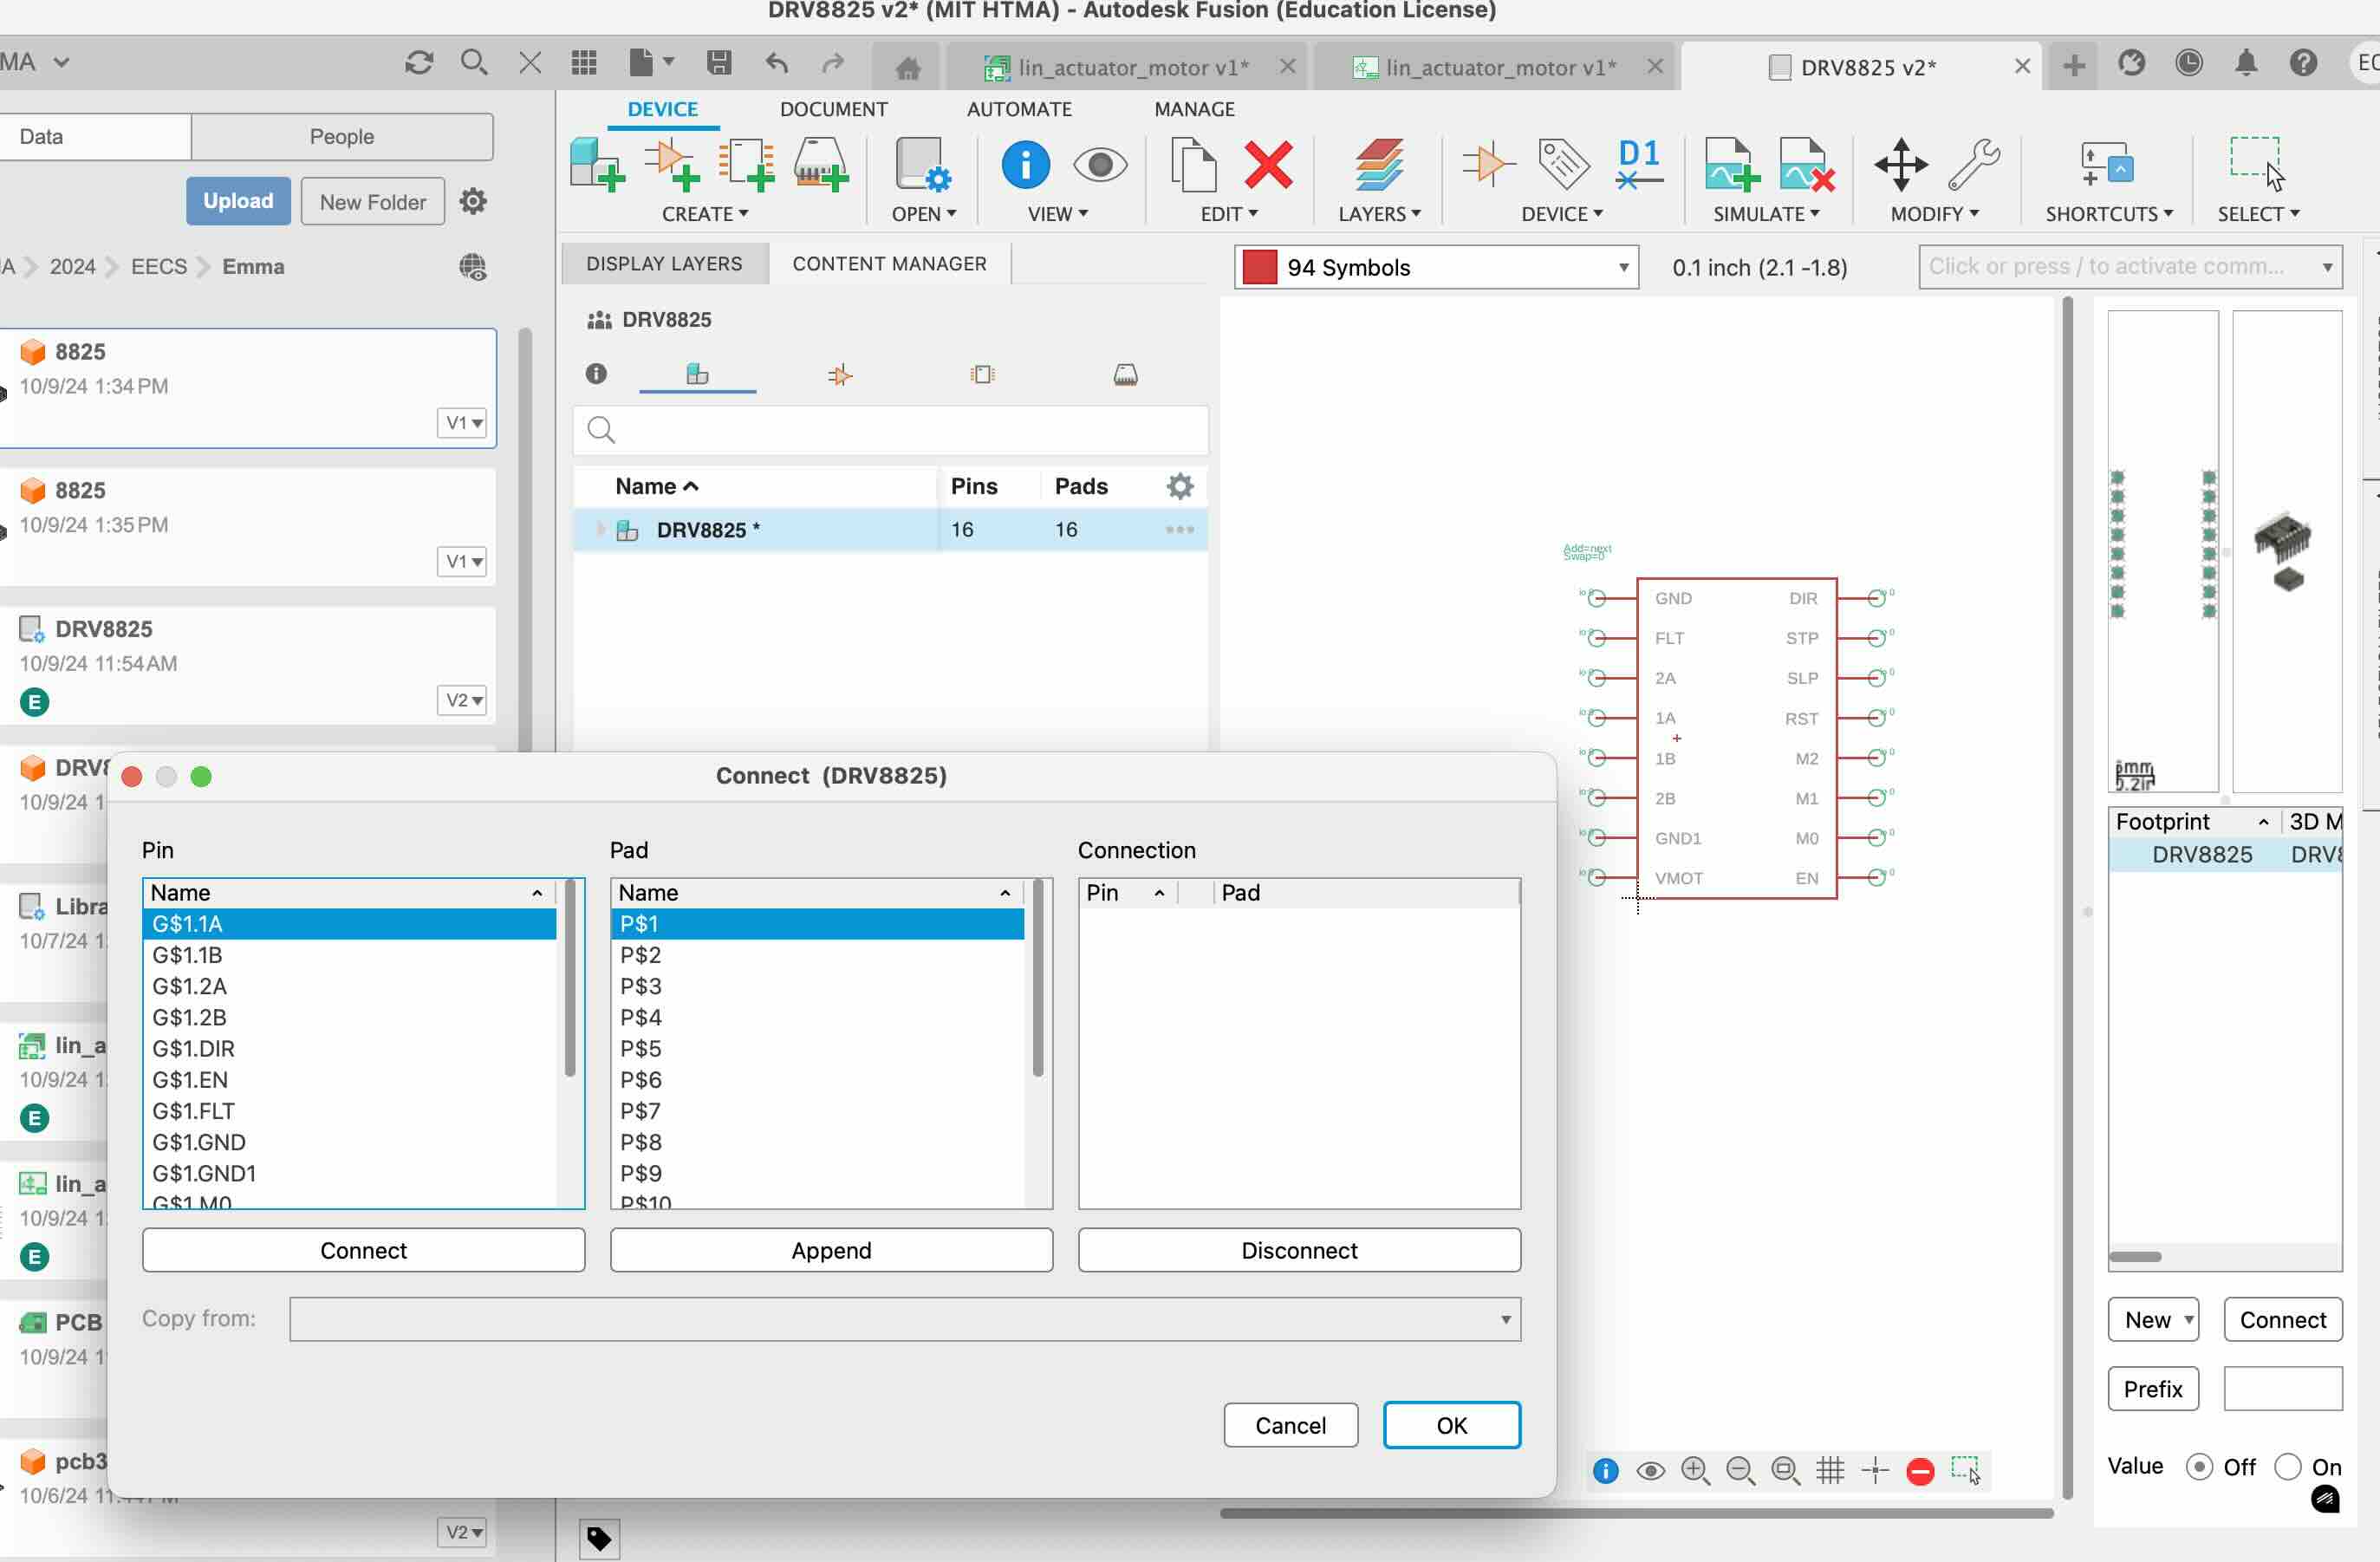The height and width of the screenshot is (1562, 2380).
Task: Switch to AUTOMATE ribbon tab
Action: click(x=1019, y=109)
